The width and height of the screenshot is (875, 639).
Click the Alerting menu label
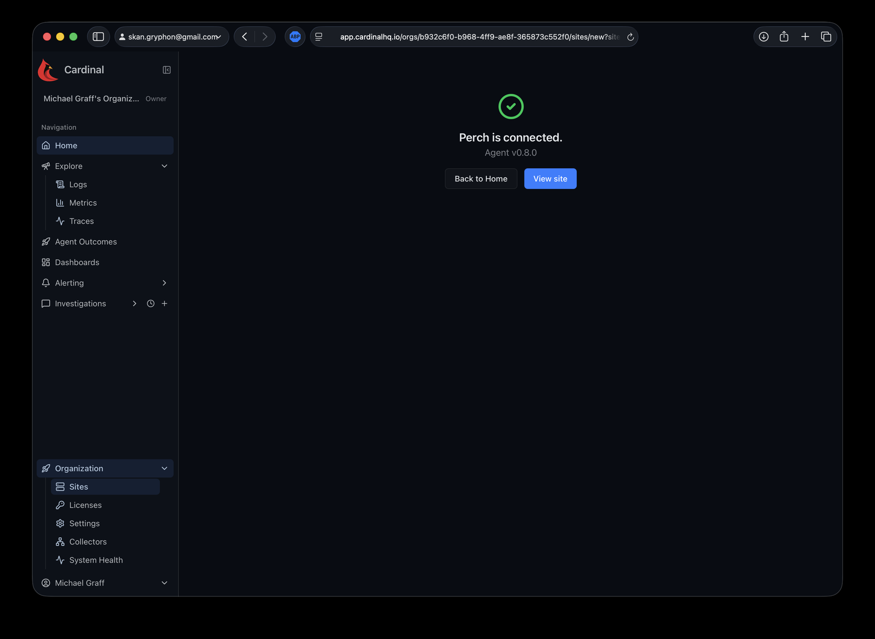69,283
